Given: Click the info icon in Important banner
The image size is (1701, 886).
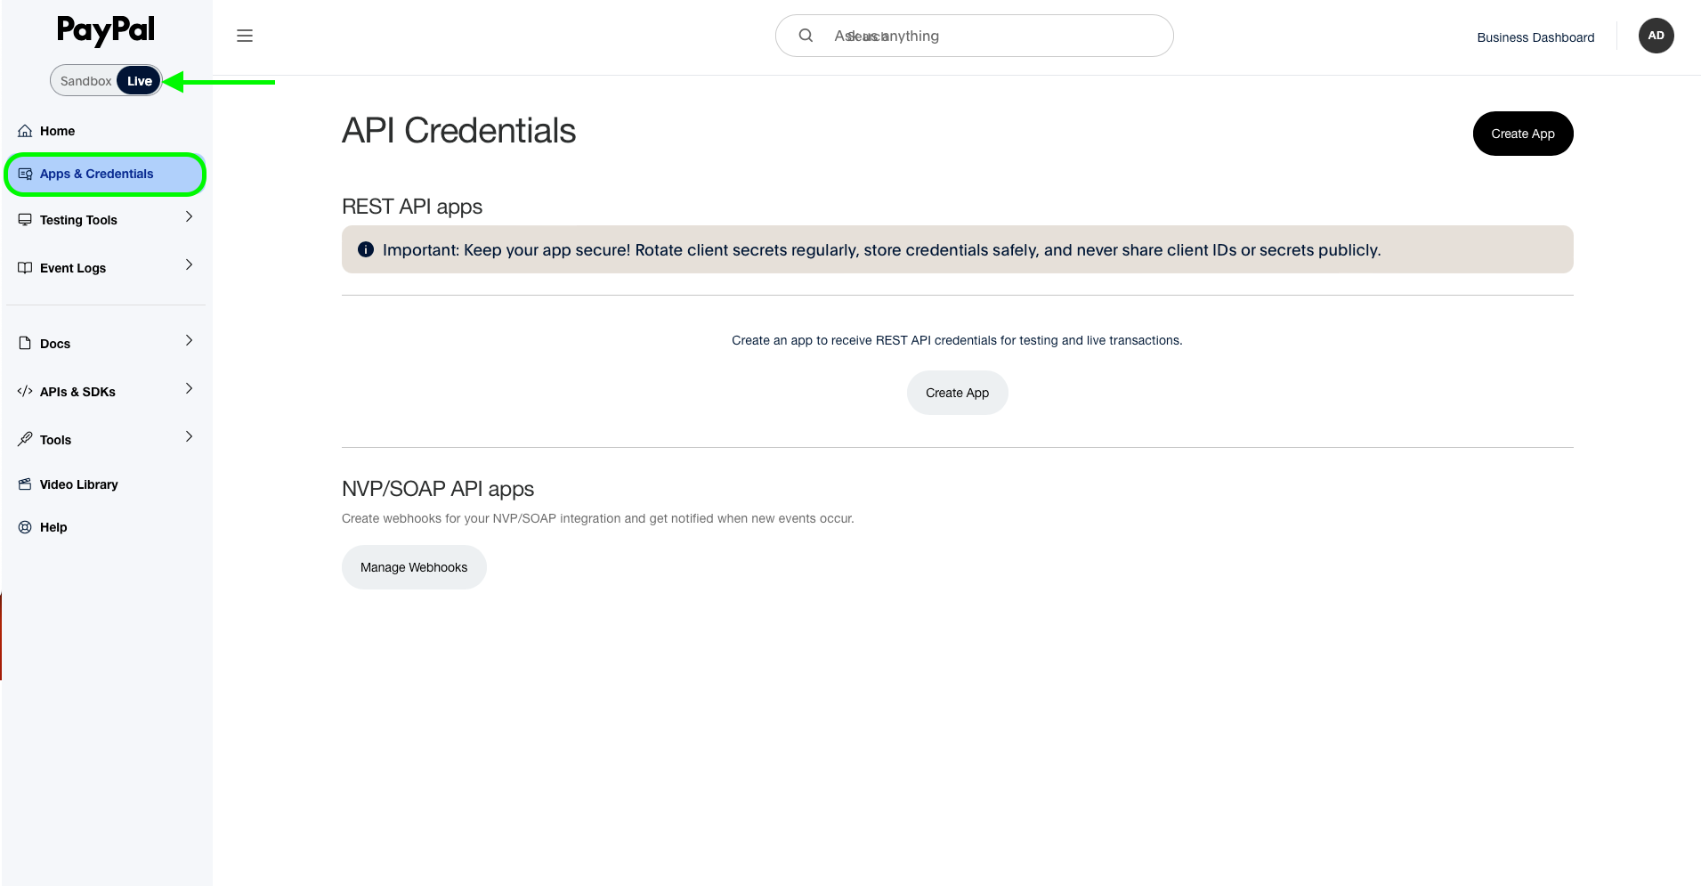Looking at the screenshot, I should click(x=366, y=250).
